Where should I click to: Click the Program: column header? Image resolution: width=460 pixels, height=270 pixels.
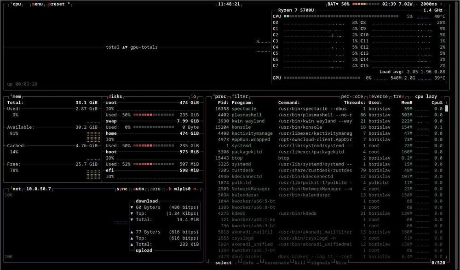[x=242, y=103]
